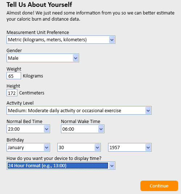The image size is (181, 194).
Task: Click the Normal Bed Time arrow icon
Action: click(47, 129)
